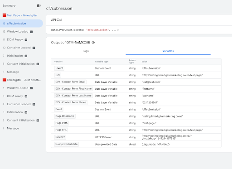The height and width of the screenshot is (169, 232).
Task: Click the User-provided data variable chip
Action: [x=67, y=144]
